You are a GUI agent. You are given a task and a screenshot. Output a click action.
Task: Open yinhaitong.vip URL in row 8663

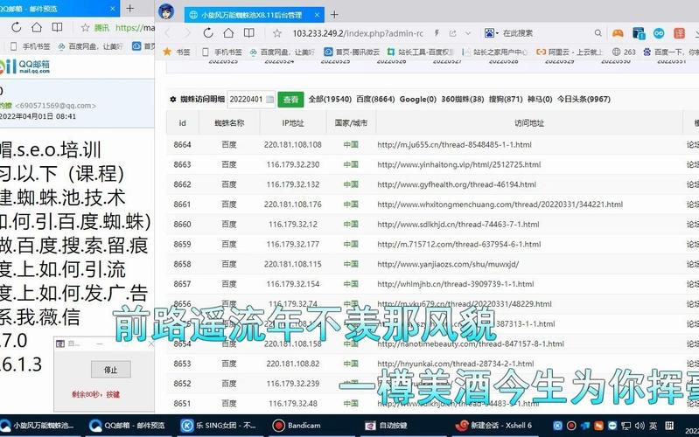point(458,164)
